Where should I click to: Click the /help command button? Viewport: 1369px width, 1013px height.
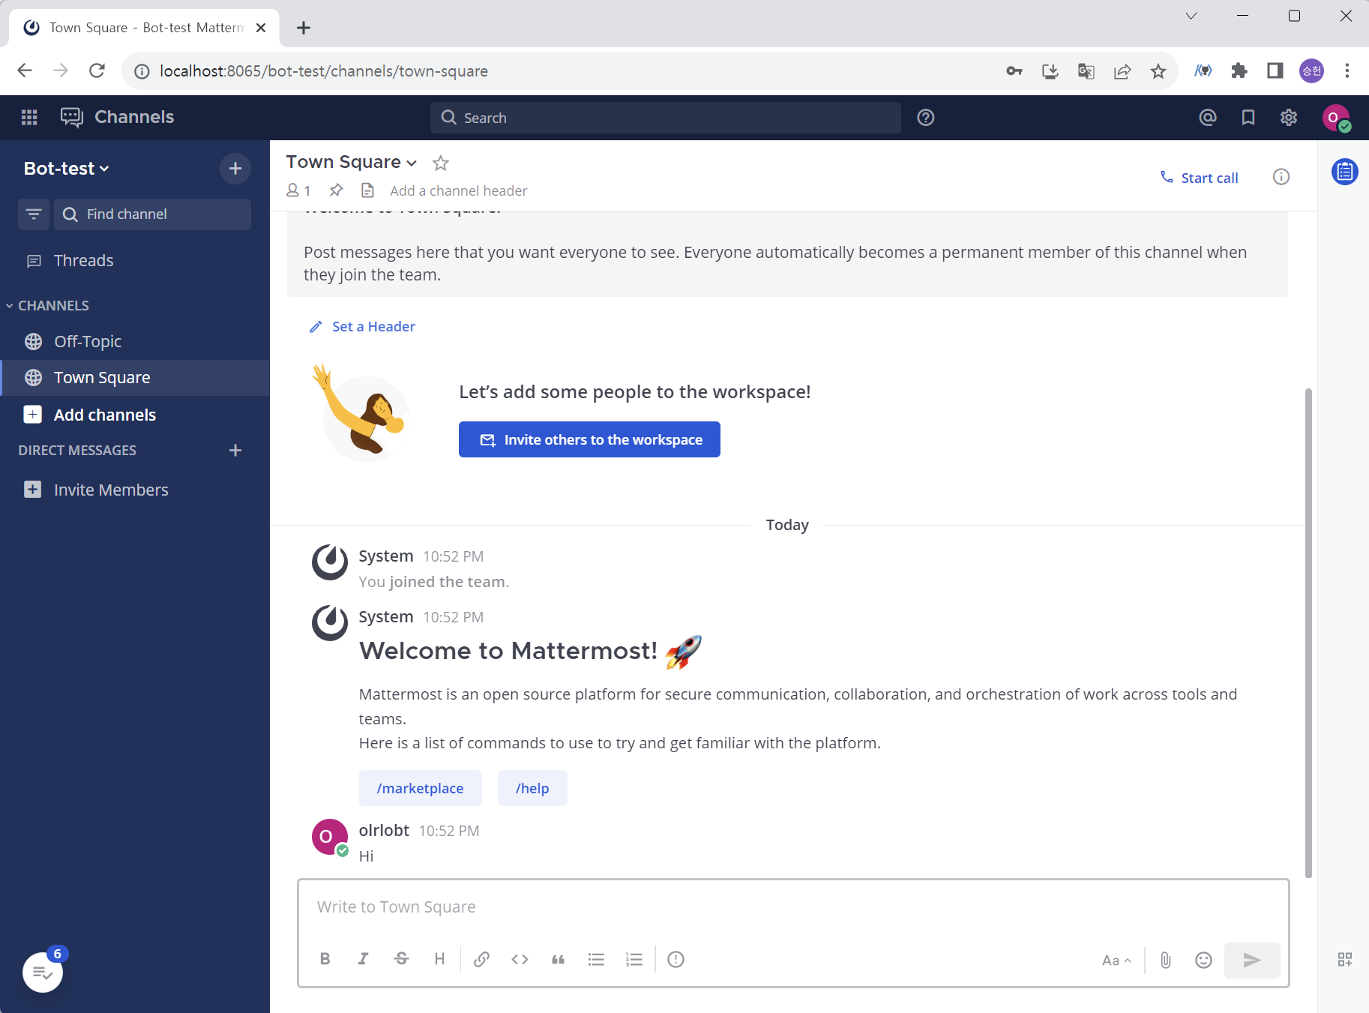click(x=532, y=788)
